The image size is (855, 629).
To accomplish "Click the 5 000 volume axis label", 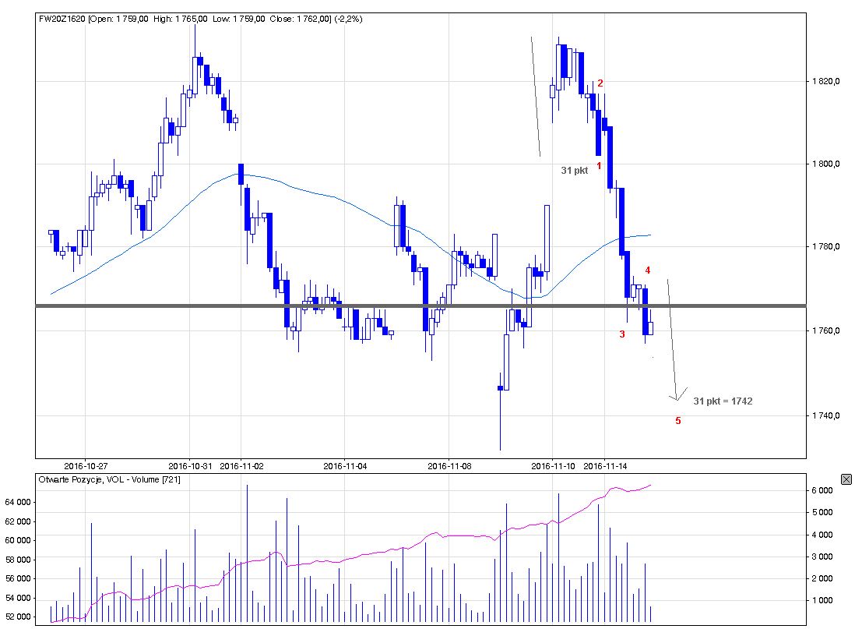I will [822, 512].
